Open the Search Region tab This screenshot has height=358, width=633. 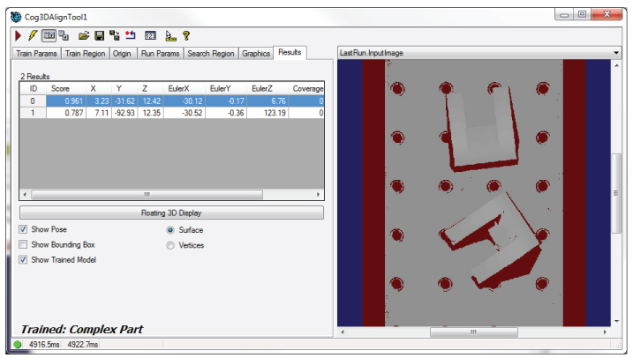pyautogui.click(x=211, y=53)
